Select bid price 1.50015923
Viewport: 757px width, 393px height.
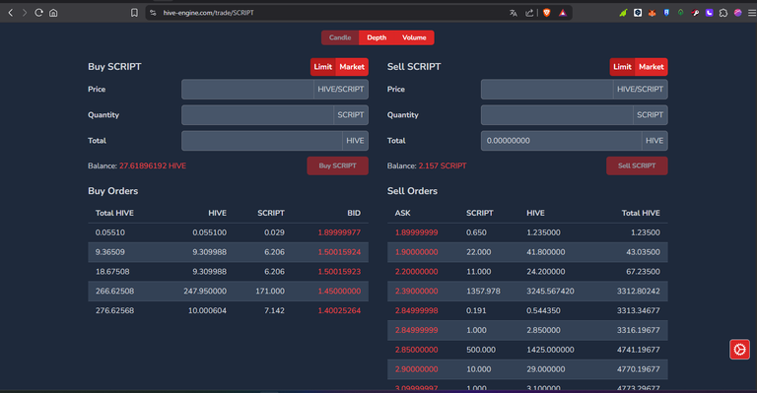[339, 272]
